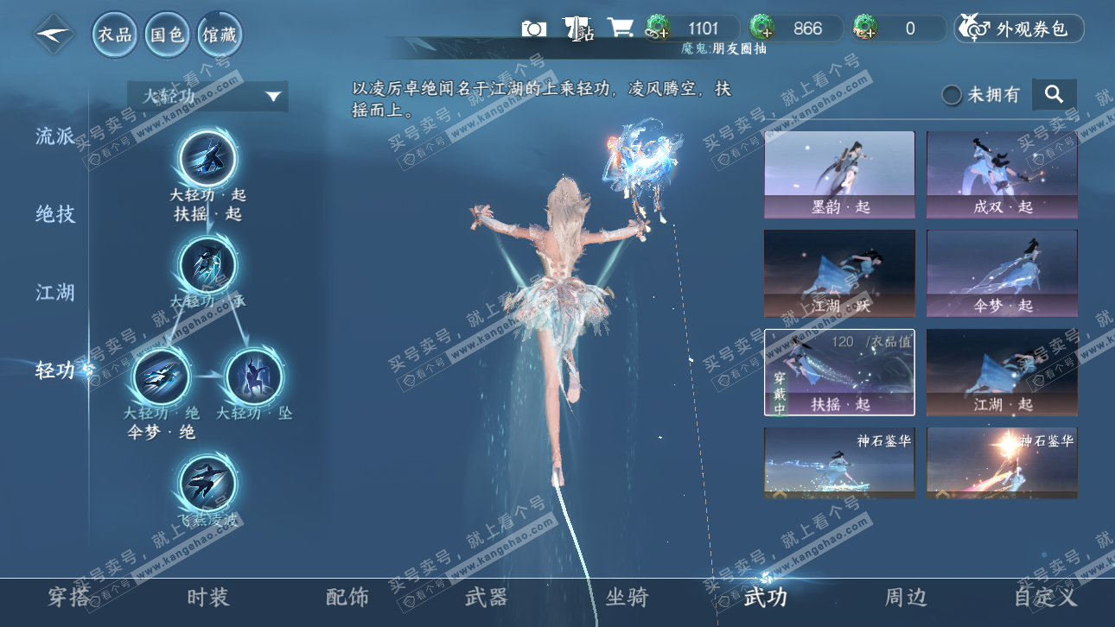
Task: Switch to the 流派 side tab
Action: coord(55,136)
